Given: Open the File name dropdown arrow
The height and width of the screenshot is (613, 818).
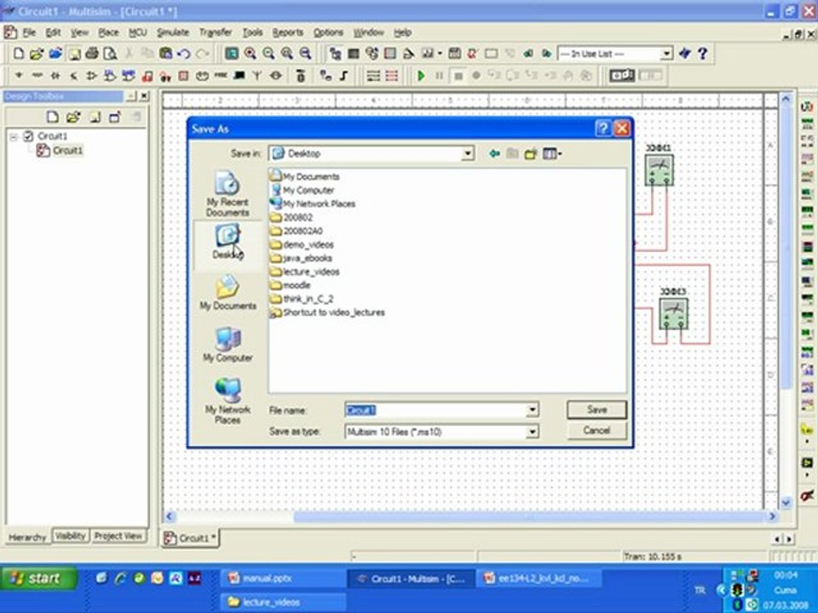Looking at the screenshot, I should pyautogui.click(x=532, y=410).
